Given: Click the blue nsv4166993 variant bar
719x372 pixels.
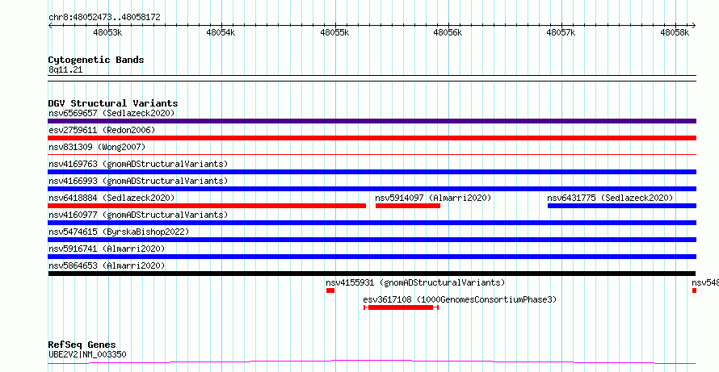Looking at the screenshot, I should pyautogui.click(x=372, y=189).
